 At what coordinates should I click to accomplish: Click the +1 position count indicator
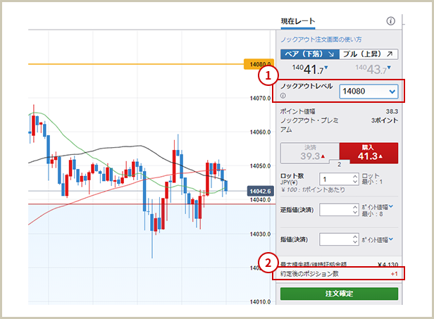pos(394,274)
